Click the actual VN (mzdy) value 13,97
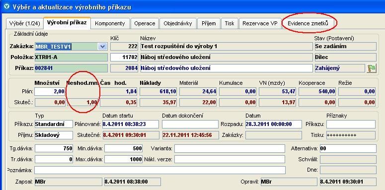The width and height of the screenshot is (385, 190). (278, 103)
